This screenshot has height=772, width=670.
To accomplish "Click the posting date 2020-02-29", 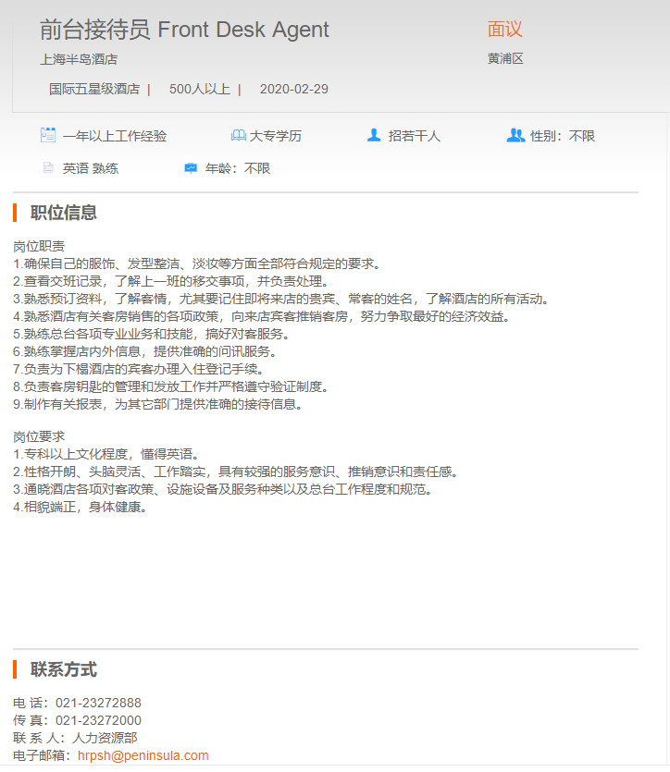I will [293, 90].
